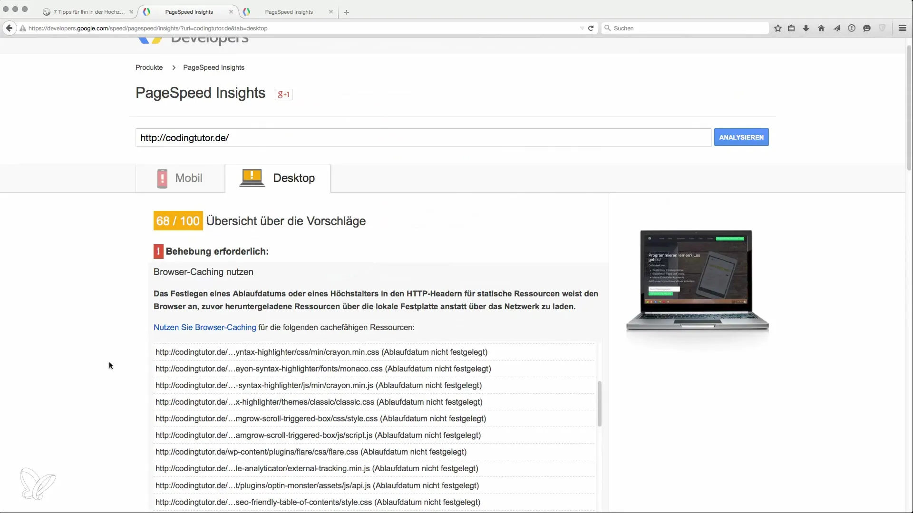Viewport: 913px width, 513px height.
Task: Click the fonts/monaco.css resource entry
Action: coord(323,369)
